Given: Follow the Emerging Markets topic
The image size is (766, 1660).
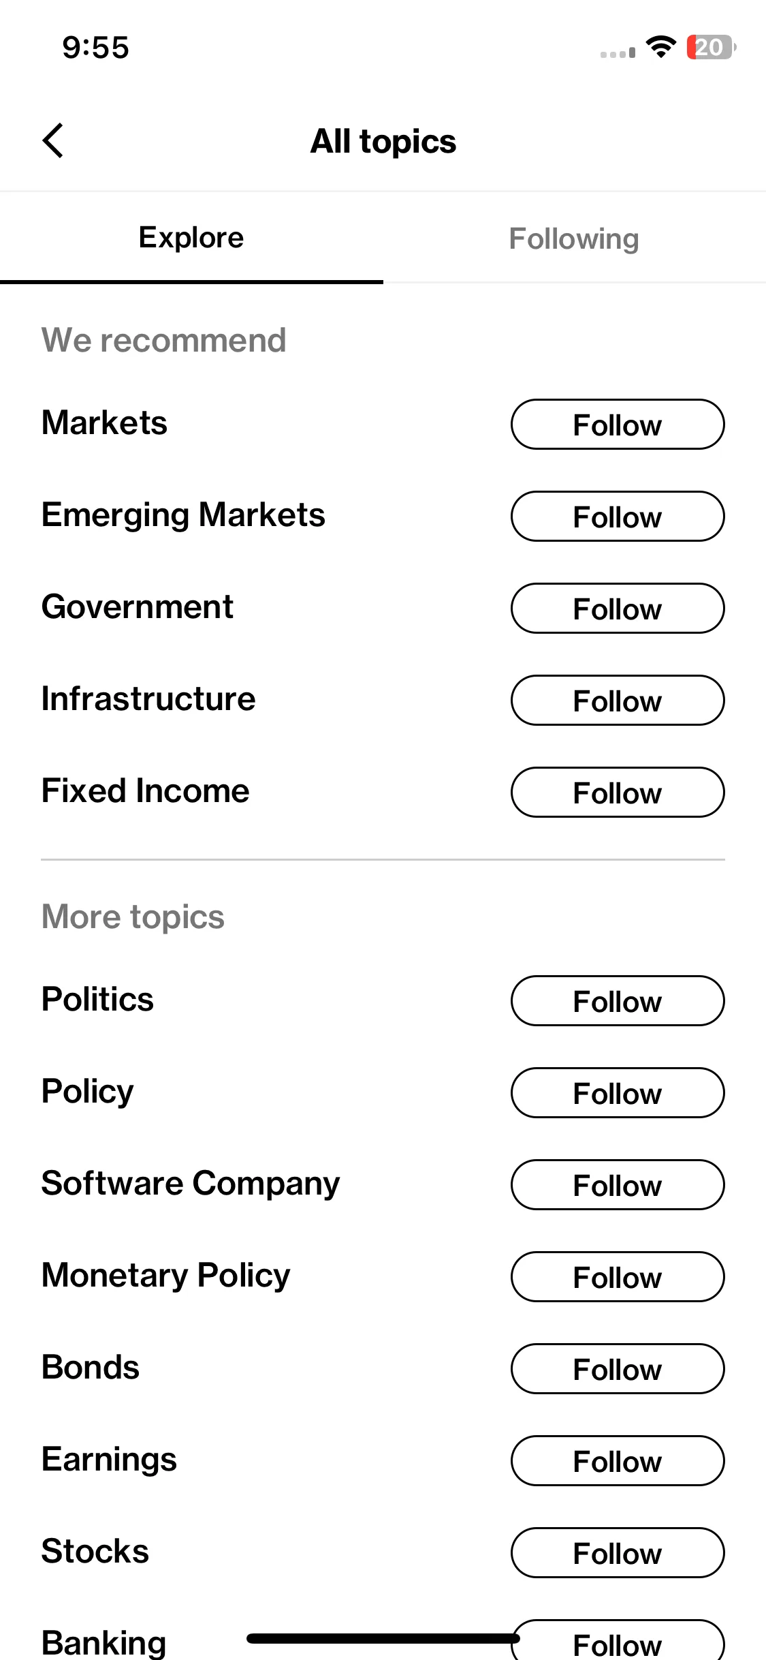Looking at the screenshot, I should click(618, 517).
